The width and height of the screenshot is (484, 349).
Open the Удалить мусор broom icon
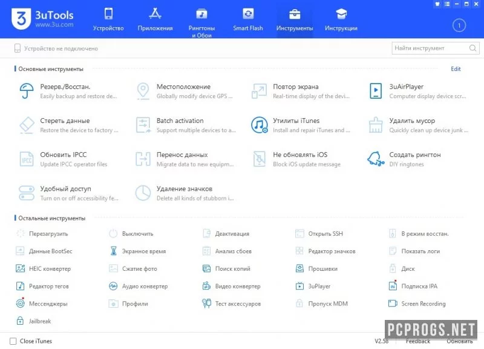(376, 125)
